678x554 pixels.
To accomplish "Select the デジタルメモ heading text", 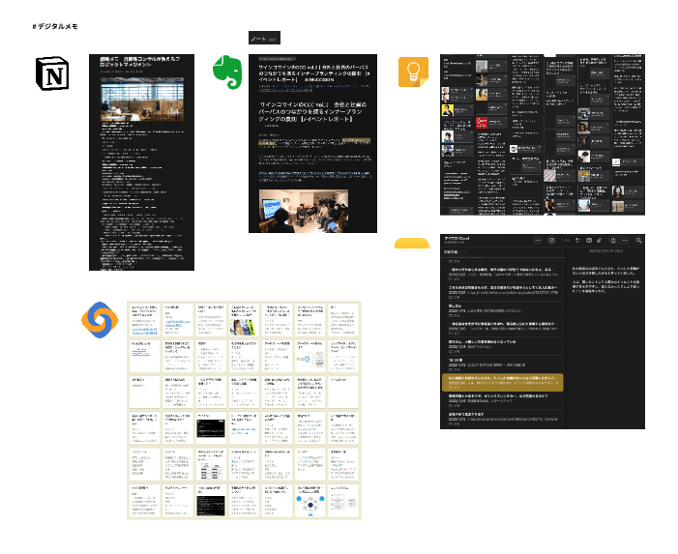I will (56, 26).
